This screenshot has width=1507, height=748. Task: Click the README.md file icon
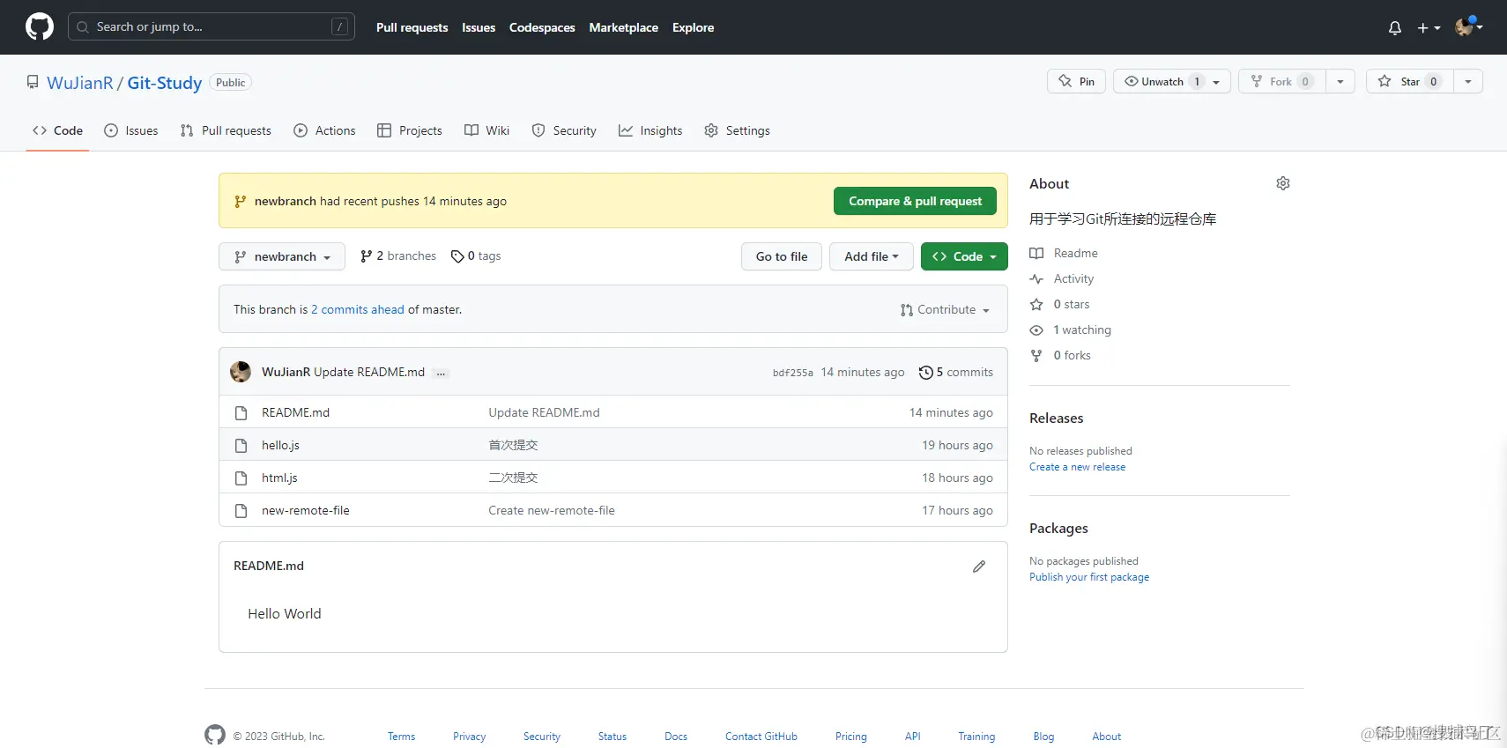(x=241, y=413)
